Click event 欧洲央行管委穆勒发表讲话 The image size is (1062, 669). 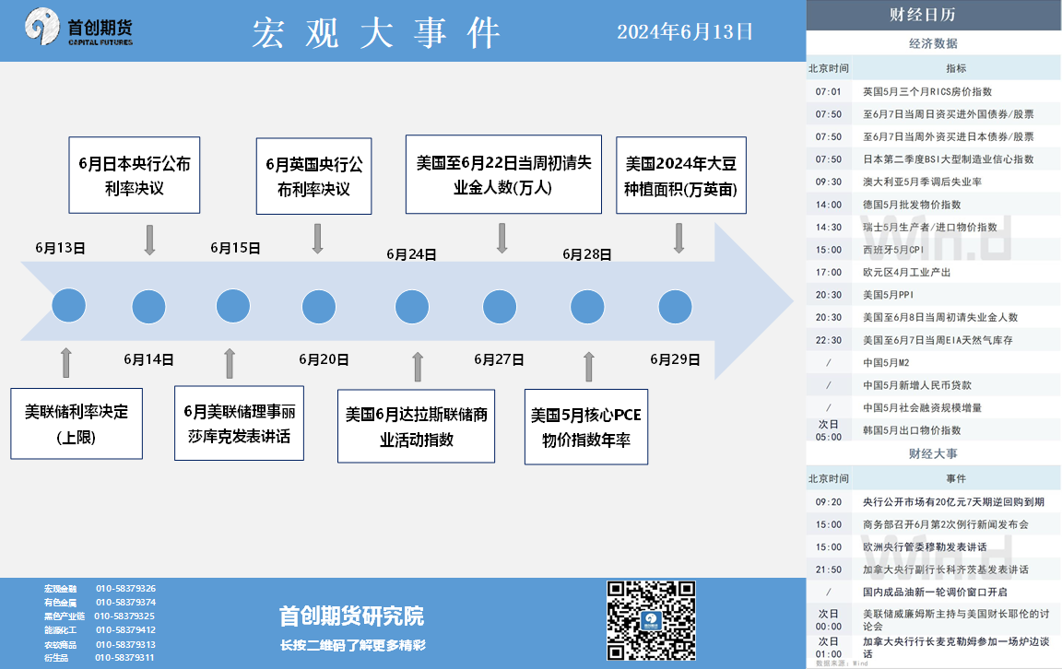[933, 547]
